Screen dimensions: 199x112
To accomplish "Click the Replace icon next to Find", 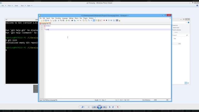I will pos(75,21).
